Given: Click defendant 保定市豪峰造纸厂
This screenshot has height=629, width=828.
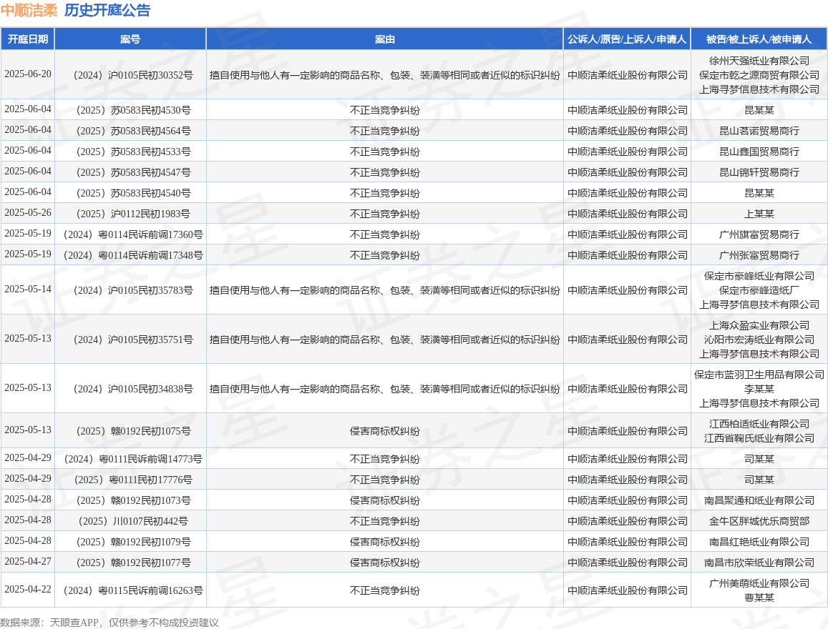Looking at the screenshot, I should 759,290.
